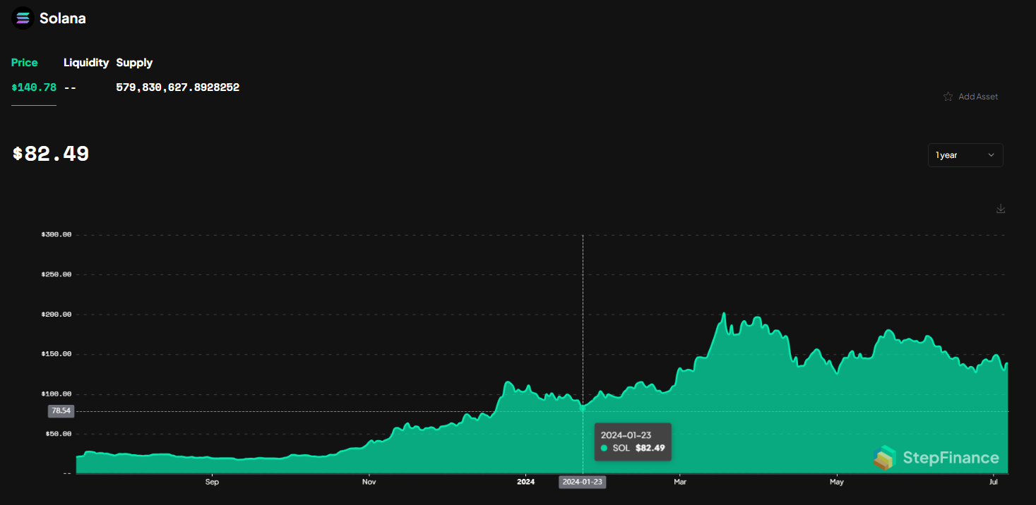The image size is (1036, 505).
Task: Click the green SOL dot in the tooltip
Action: coord(605,448)
